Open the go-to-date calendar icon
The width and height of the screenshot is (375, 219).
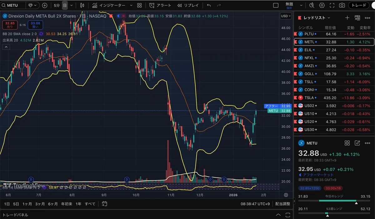104,204
